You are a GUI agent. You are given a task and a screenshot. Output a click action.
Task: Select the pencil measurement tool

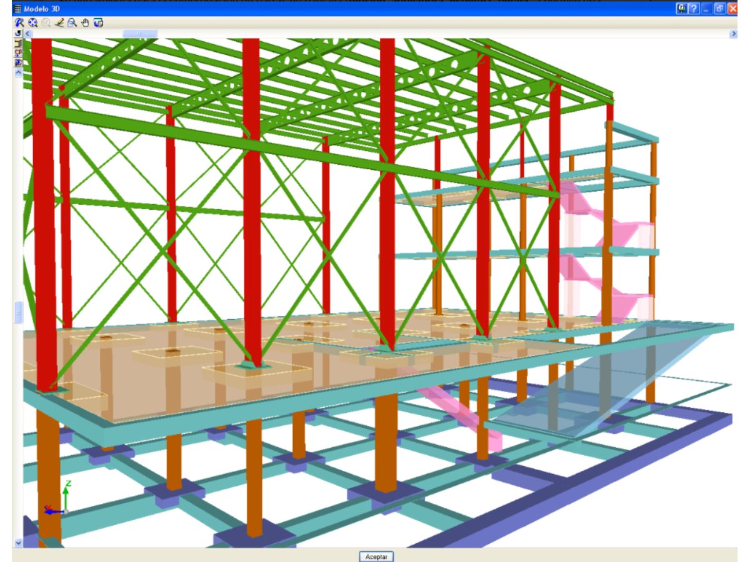pyautogui.click(x=59, y=22)
